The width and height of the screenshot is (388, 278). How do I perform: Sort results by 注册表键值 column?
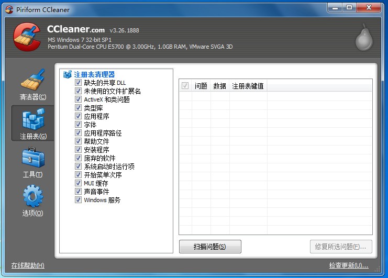pyautogui.click(x=248, y=86)
